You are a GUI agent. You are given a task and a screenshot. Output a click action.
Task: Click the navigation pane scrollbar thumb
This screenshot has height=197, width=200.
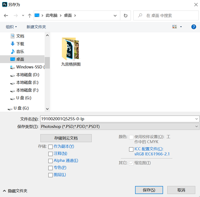47,63
